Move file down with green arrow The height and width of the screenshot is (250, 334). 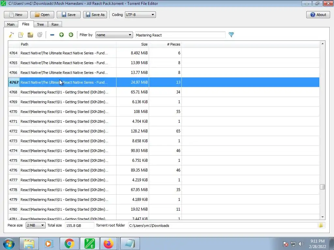point(71,35)
